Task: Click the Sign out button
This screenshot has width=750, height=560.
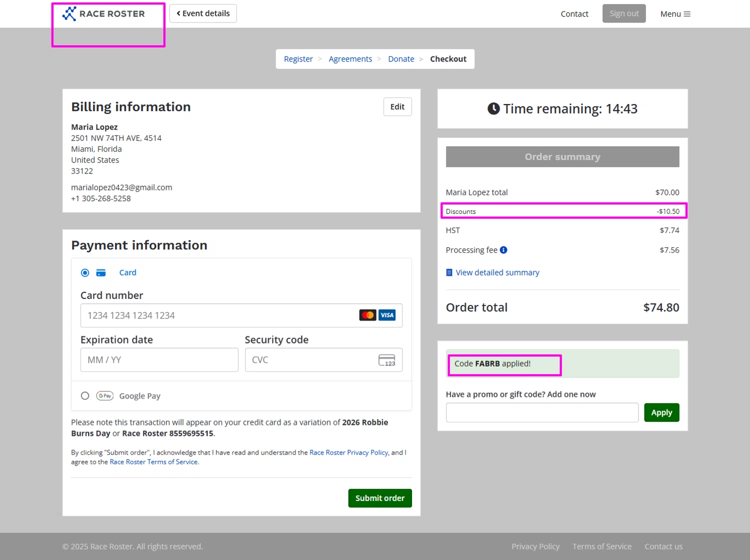Action: coord(624,13)
